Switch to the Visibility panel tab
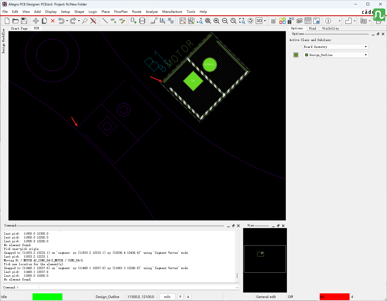Image resolution: width=387 pixels, height=301 pixels. [x=330, y=28]
